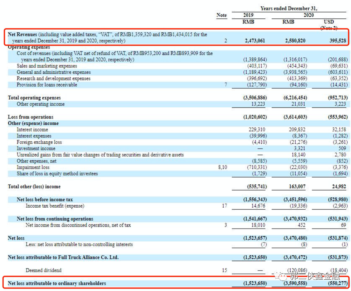This screenshot has width=351, height=291.
Task: Click Net loss before income tax label
Action: (x=45, y=199)
